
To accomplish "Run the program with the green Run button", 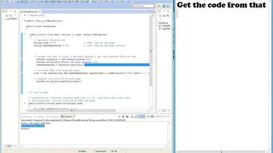I will click(x=53, y=2).
